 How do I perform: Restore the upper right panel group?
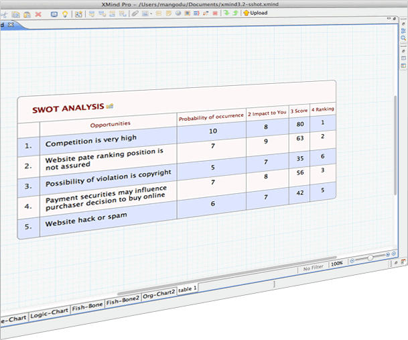click(x=403, y=23)
